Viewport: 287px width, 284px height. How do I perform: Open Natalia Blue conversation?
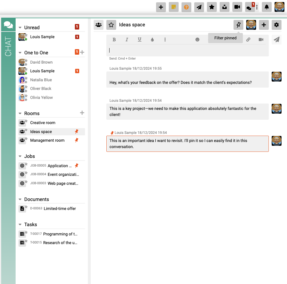click(52, 80)
